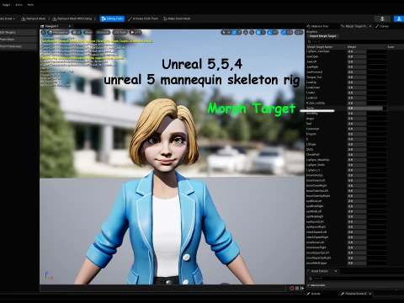
Task: Open viewport hamburger options menu
Action: [44, 32]
